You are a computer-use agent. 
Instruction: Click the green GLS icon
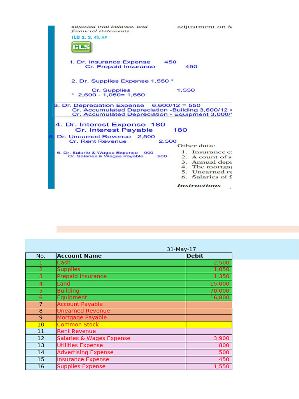(x=81, y=47)
